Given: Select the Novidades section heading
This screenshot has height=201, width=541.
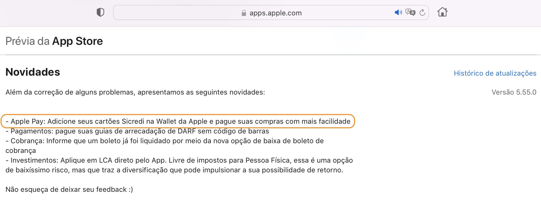Looking at the screenshot, I should [33, 72].
